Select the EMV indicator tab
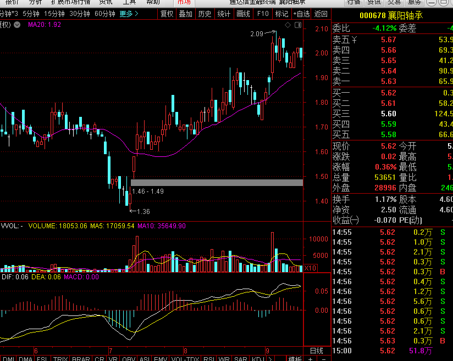The width and height of the screenshot is (453, 361). point(161,359)
